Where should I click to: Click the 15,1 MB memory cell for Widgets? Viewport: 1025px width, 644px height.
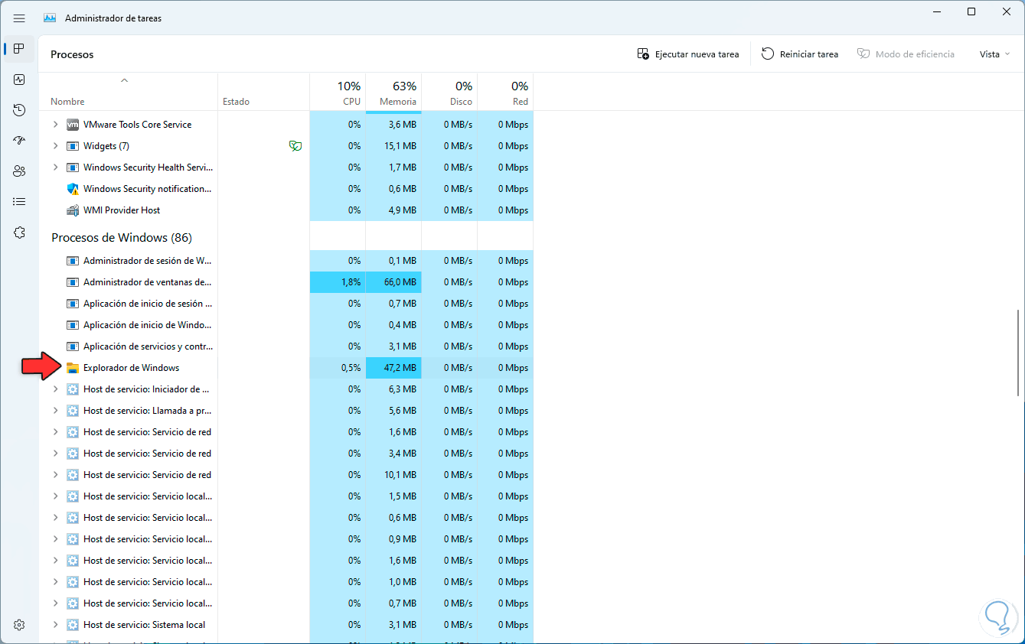(393, 146)
